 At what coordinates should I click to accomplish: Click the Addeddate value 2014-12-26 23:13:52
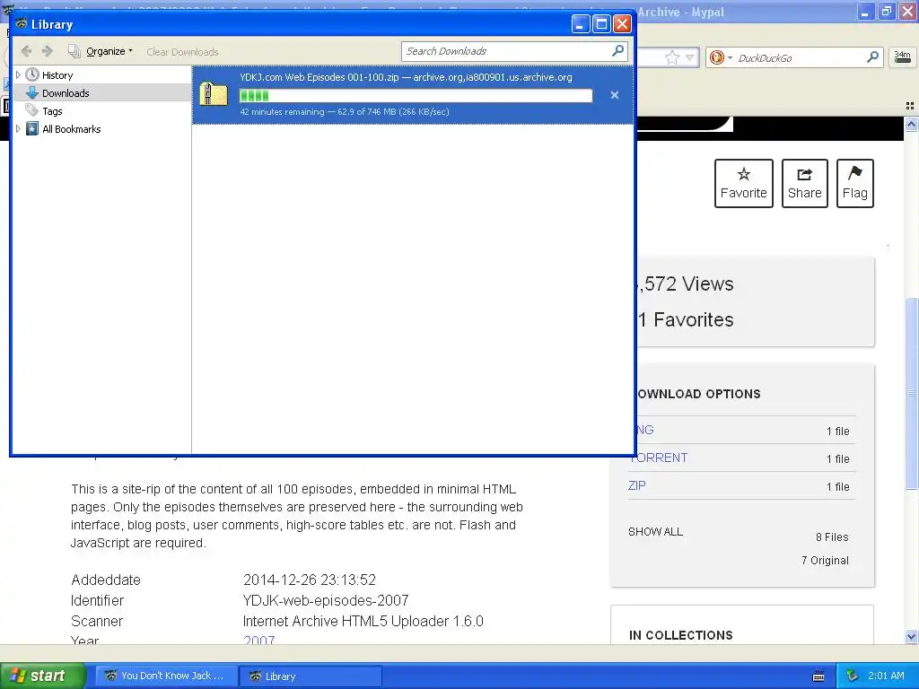pyautogui.click(x=310, y=580)
